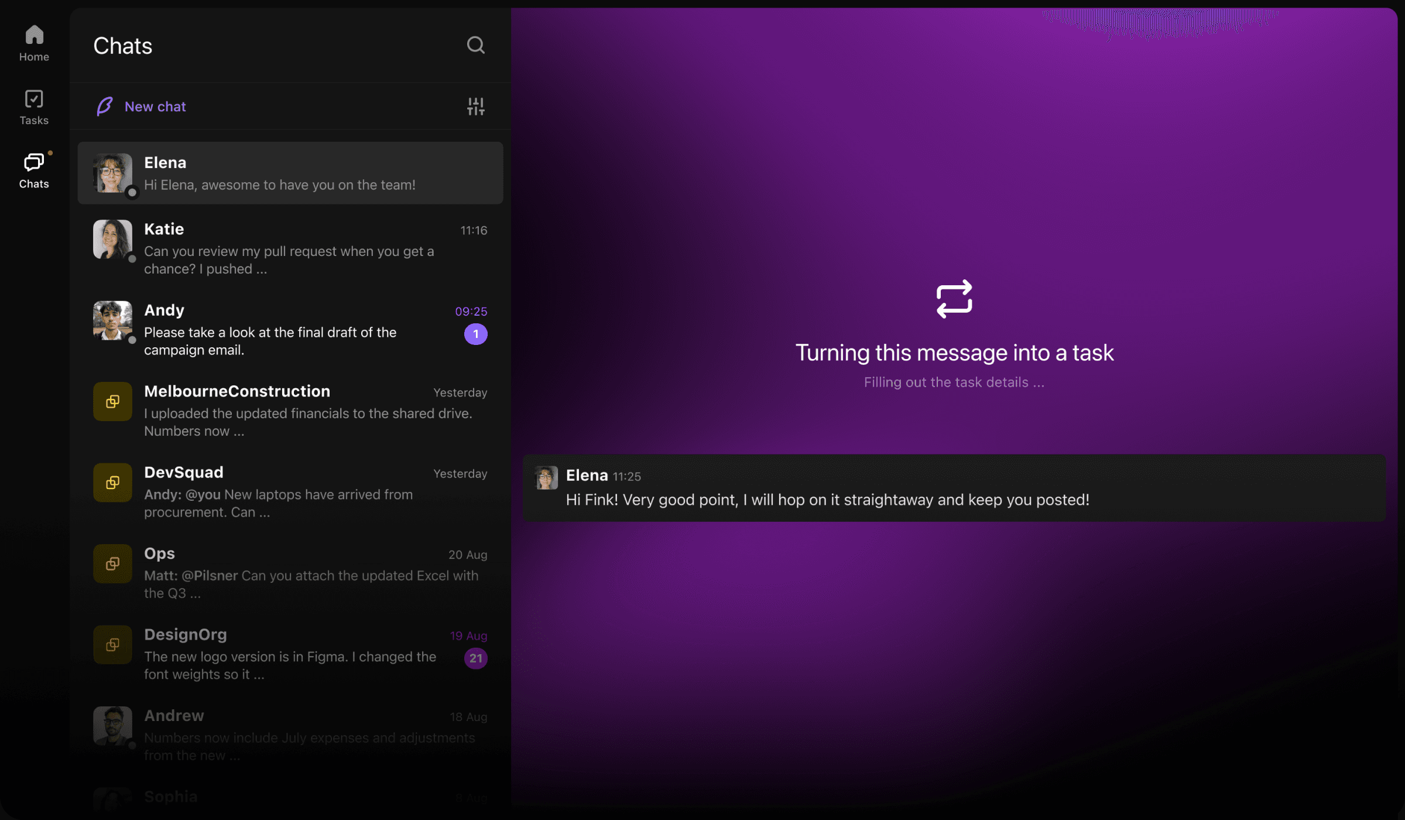Click the chat filter settings icon
Viewport: 1405px width, 820px height.
[475, 106]
